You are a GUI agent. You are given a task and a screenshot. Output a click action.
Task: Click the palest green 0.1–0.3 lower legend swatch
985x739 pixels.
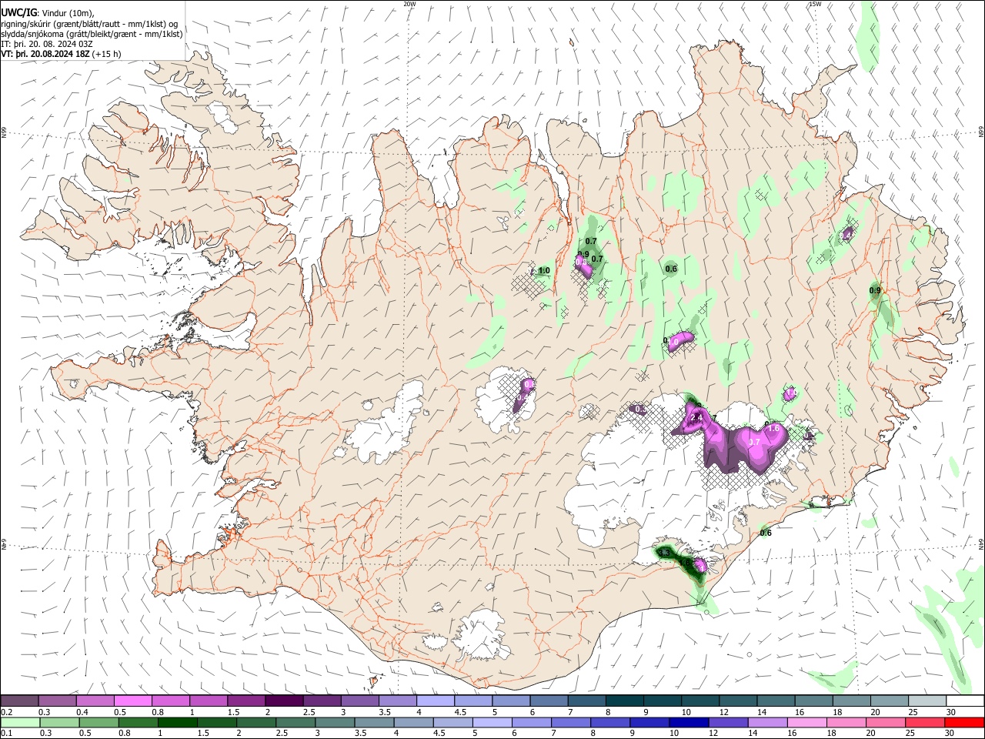click(x=21, y=723)
